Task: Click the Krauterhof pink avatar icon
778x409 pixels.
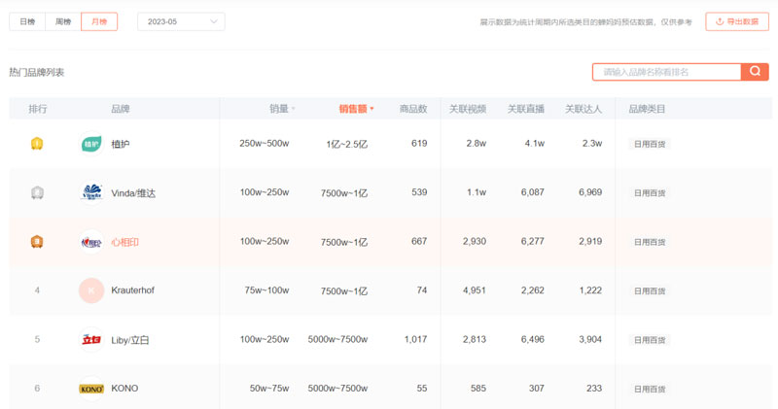Action: 90,290
